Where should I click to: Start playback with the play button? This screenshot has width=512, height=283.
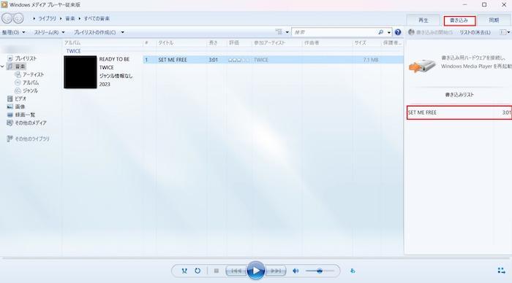coord(256,271)
